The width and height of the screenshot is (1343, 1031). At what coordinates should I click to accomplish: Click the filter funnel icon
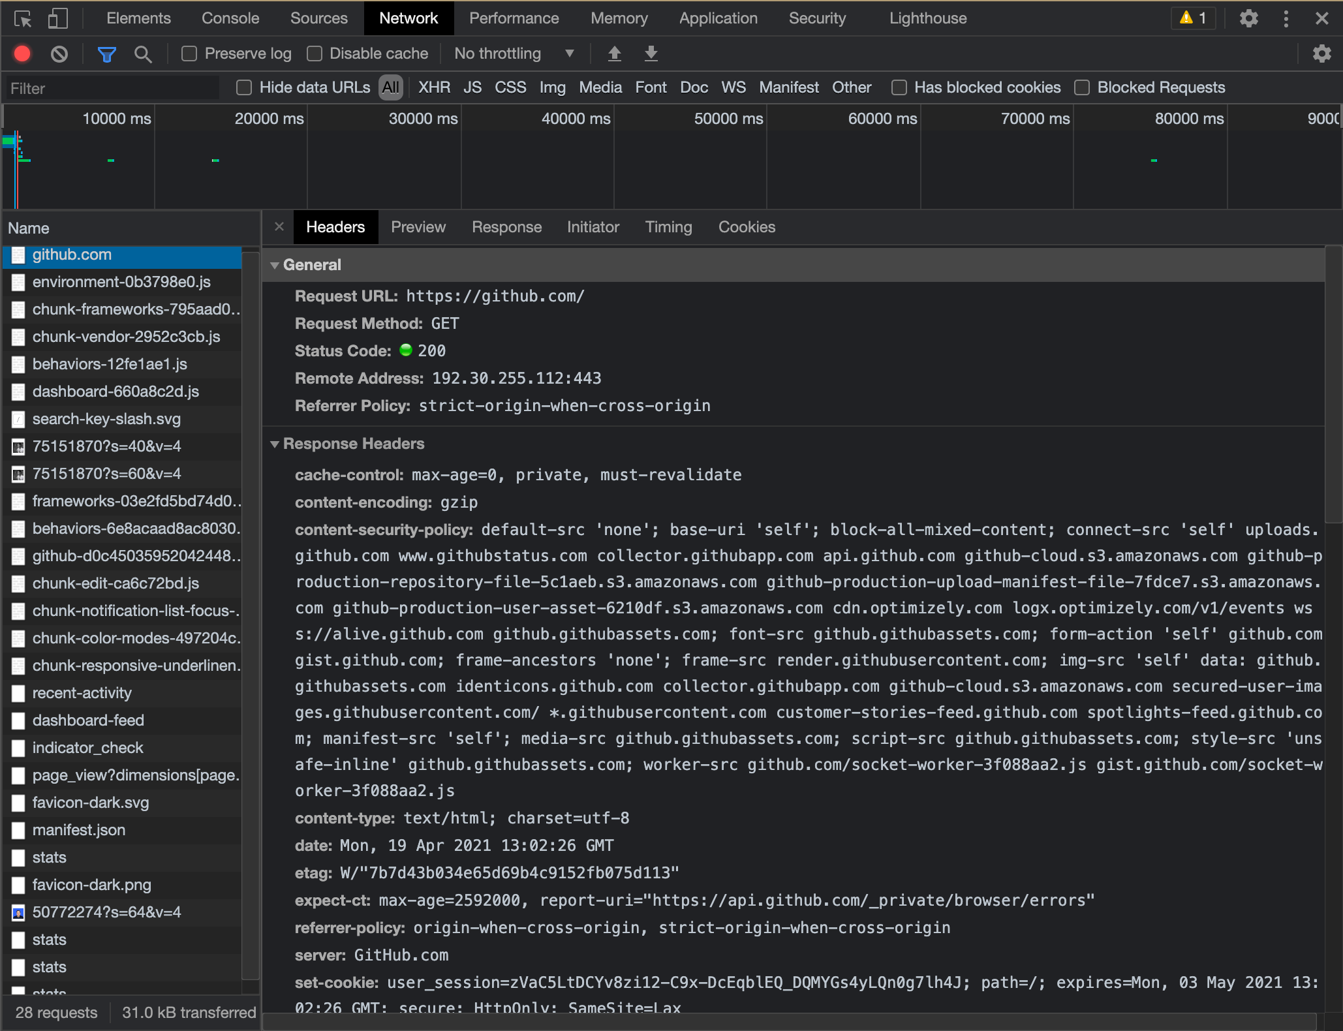[x=107, y=53]
